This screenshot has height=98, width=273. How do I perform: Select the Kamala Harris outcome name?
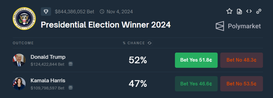[x=48, y=80]
